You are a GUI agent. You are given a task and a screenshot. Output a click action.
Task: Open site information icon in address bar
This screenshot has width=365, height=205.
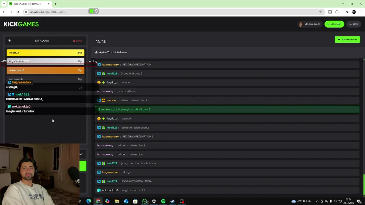pyautogui.click(x=26, y=12)
